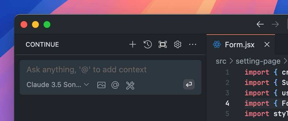Click the @ add context icon
288x121 pixels.
[x=115, y=85]
